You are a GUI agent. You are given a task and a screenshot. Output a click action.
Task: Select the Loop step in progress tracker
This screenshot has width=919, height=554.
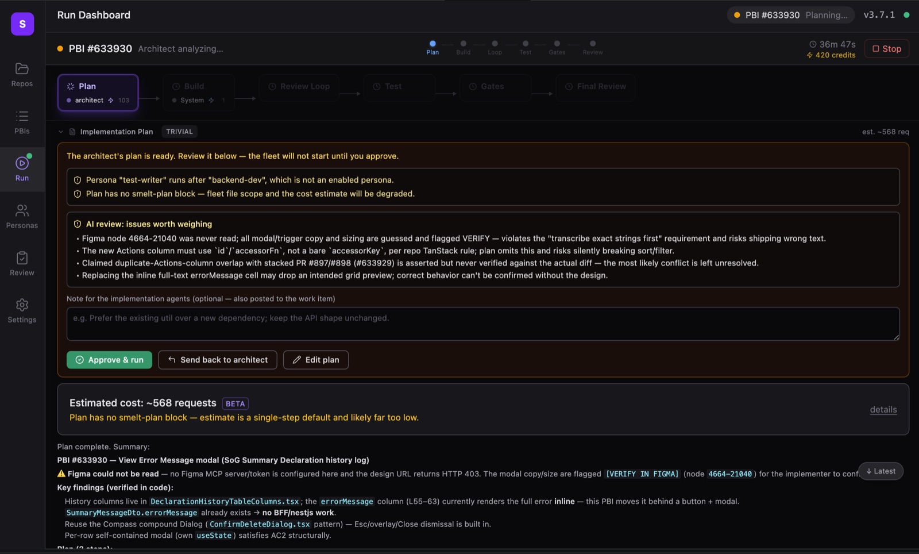[495, 48]
